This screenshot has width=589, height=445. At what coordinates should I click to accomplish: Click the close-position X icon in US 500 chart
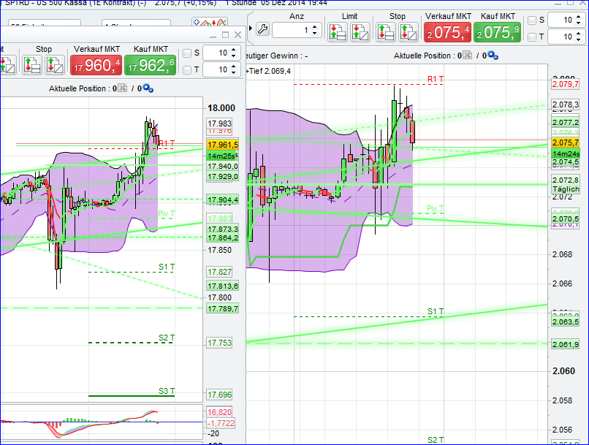click(467, 56)
